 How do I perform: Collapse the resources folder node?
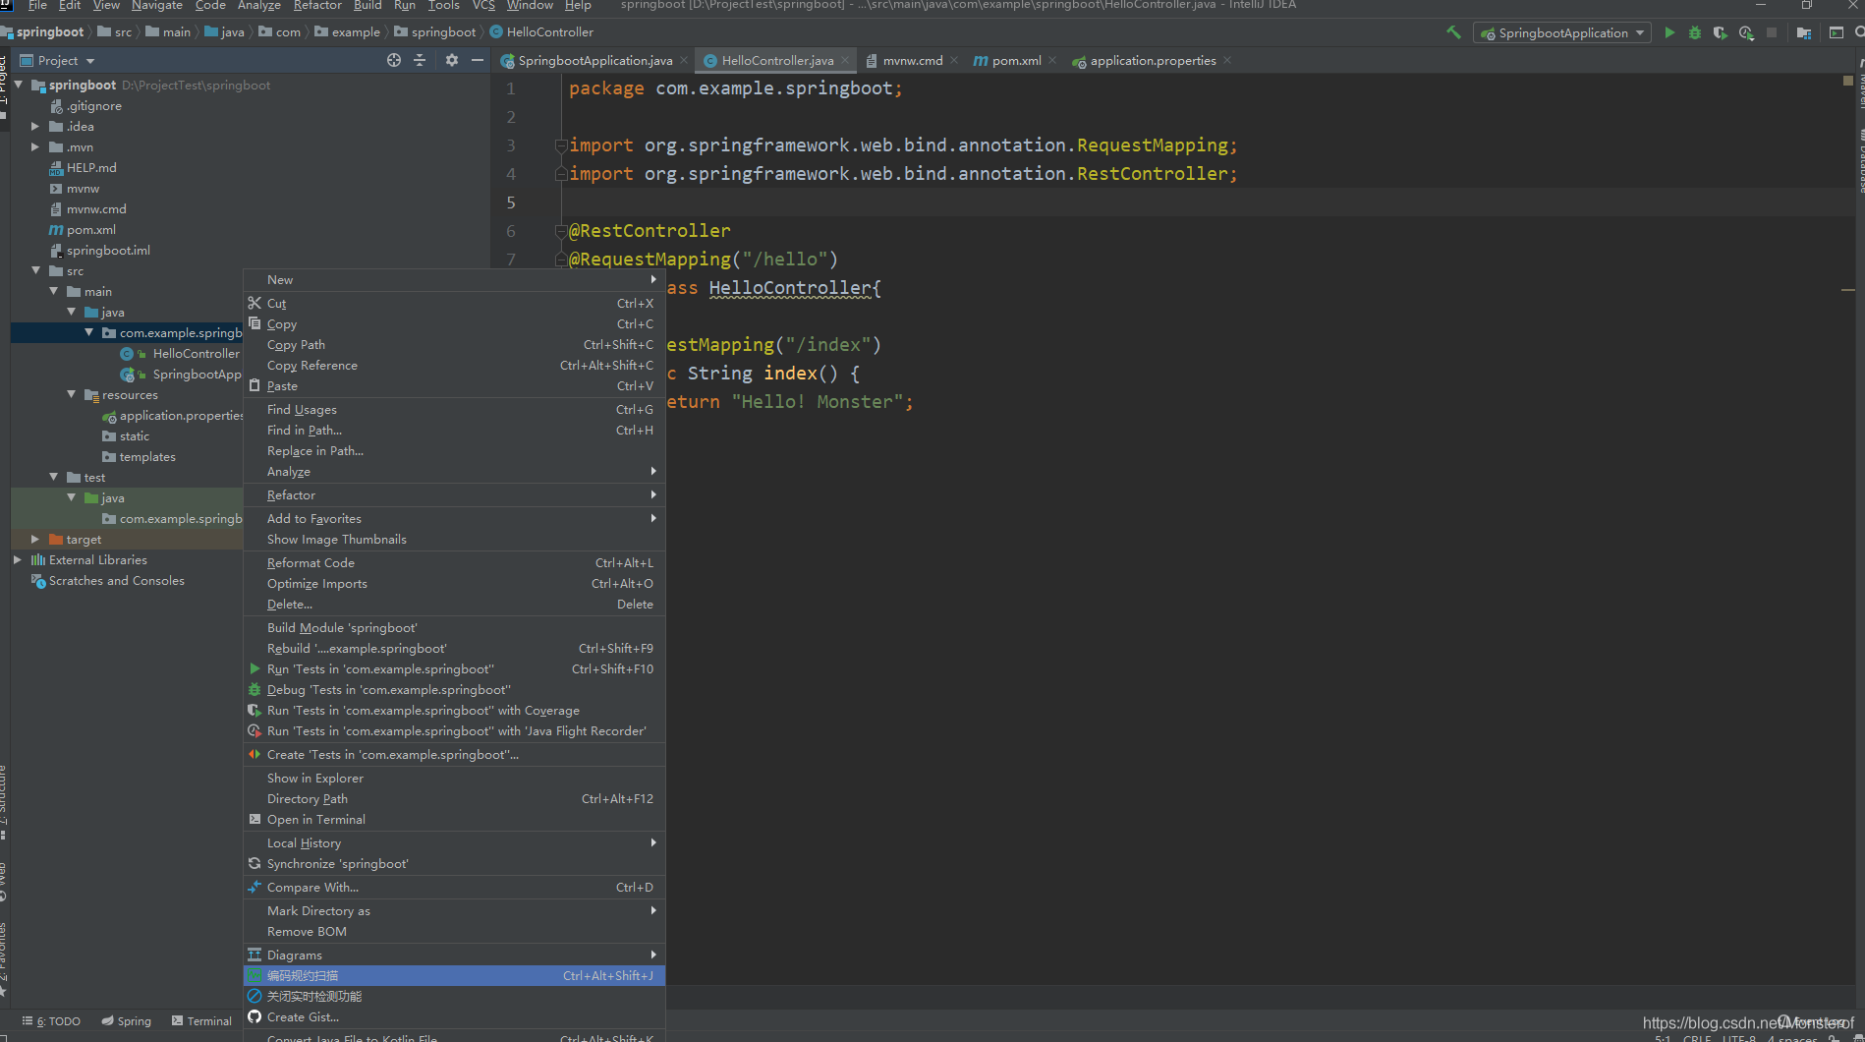click(71, 394)
